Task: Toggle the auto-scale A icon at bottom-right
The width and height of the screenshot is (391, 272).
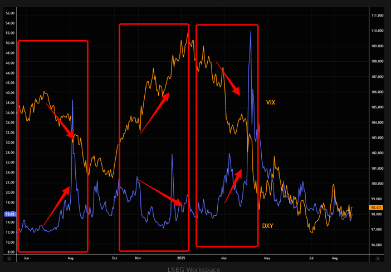Action: click(378, 258)
